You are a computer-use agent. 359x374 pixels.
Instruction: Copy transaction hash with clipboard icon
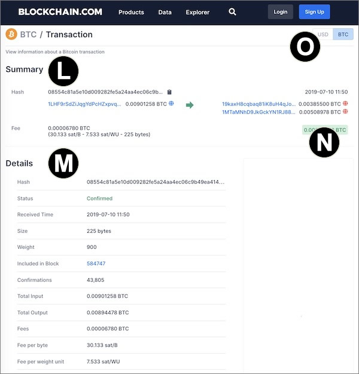click(x=169, y=92)
